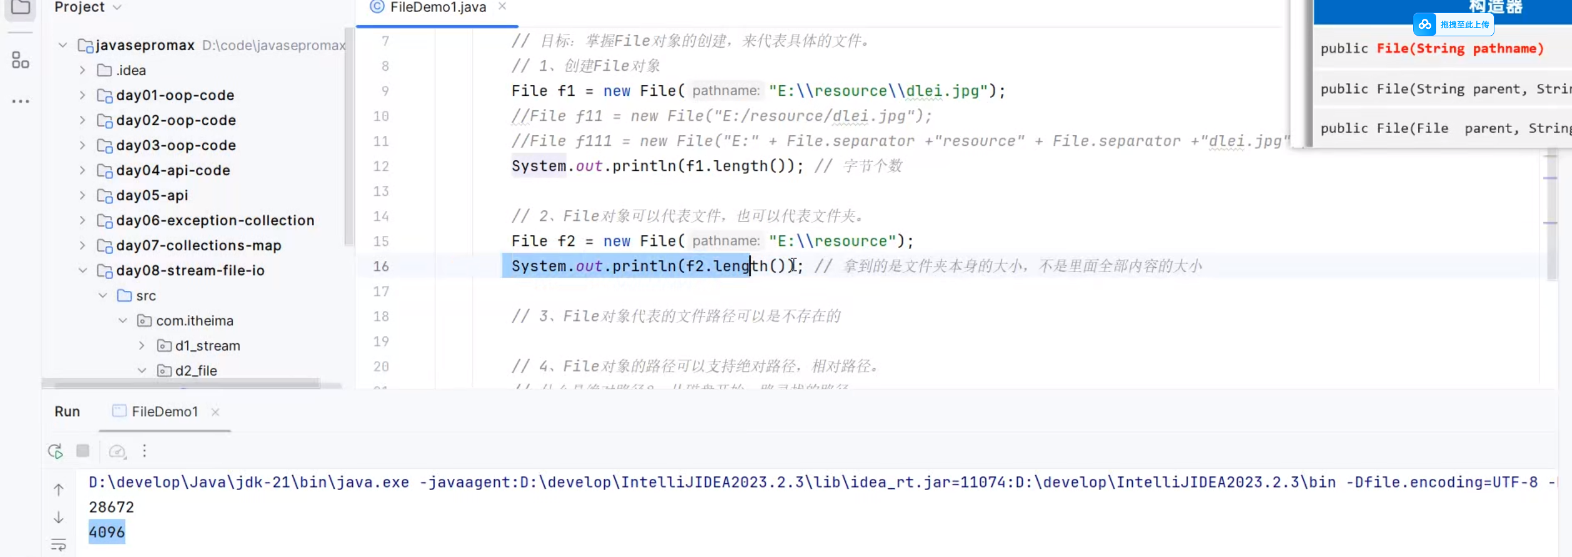Click the cloud upload overlay button

[1453, 24]
